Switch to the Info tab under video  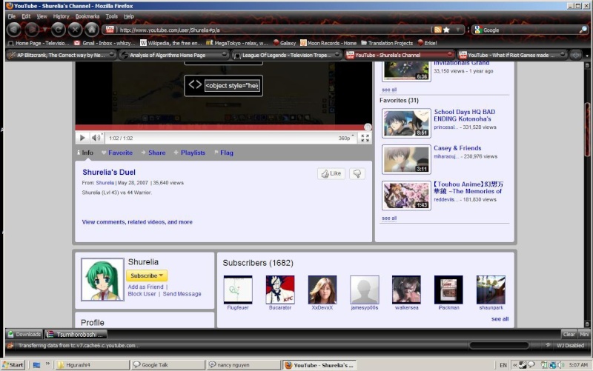click(x=85, y=153)
